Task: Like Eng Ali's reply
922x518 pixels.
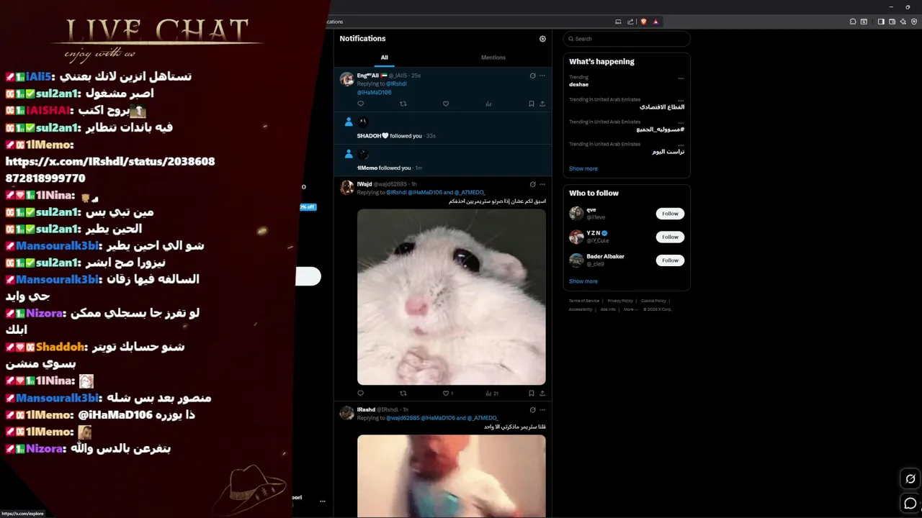Action: [446, 104]
